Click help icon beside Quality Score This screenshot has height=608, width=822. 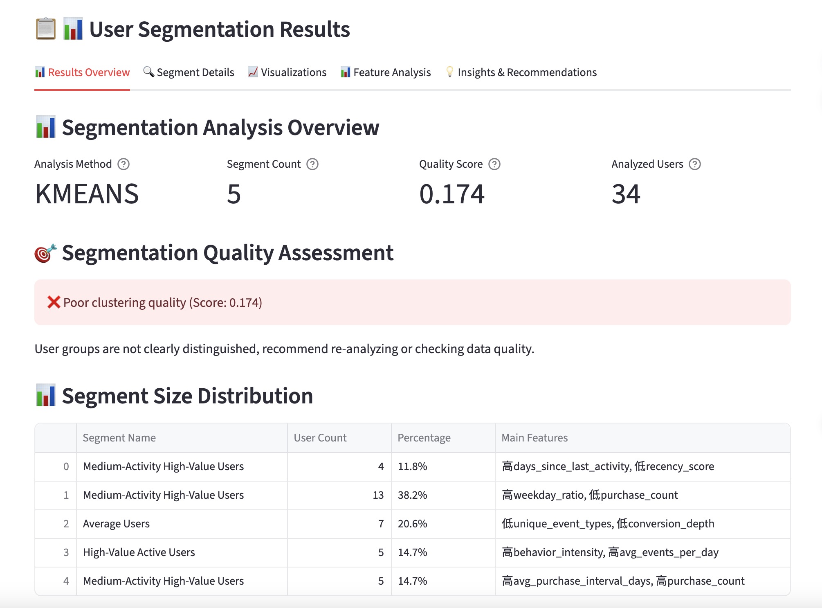click(494, 164)
